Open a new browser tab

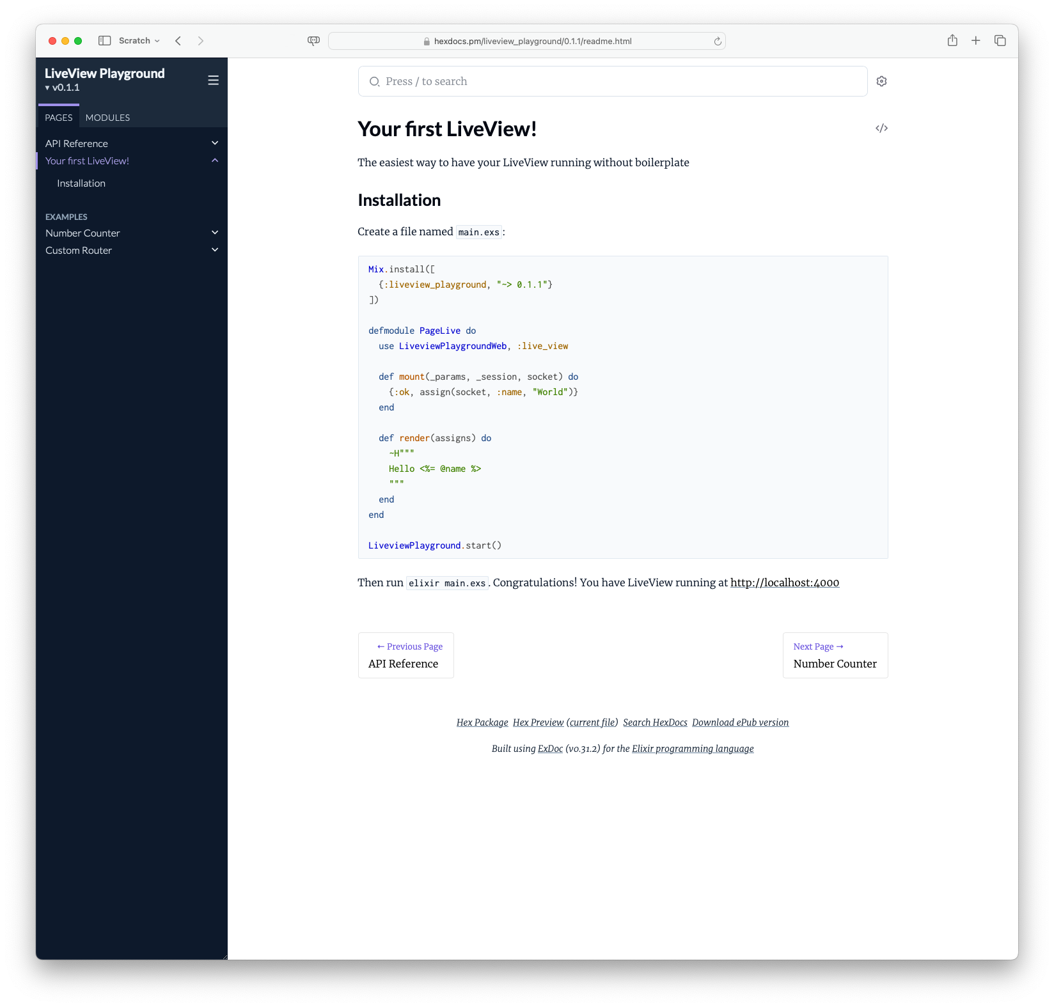(976, 40)
